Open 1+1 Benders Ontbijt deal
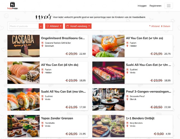This screenshot has height=139, width=180. coord(140,118)
